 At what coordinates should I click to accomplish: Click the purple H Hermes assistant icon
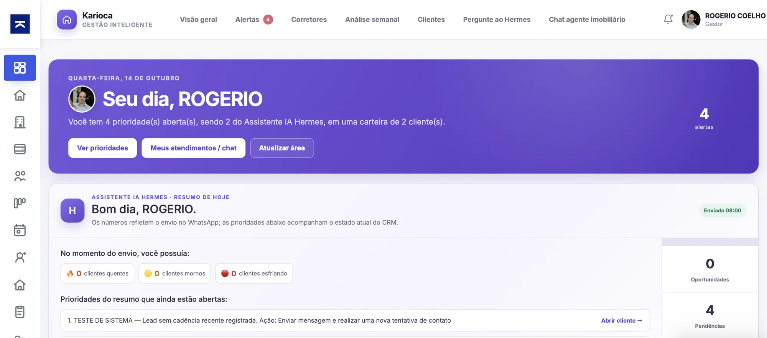click(x=72, y=210)
